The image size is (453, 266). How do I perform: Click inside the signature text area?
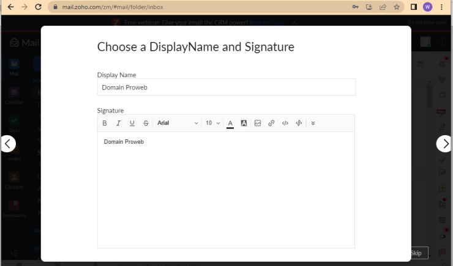tap(226, 190)
